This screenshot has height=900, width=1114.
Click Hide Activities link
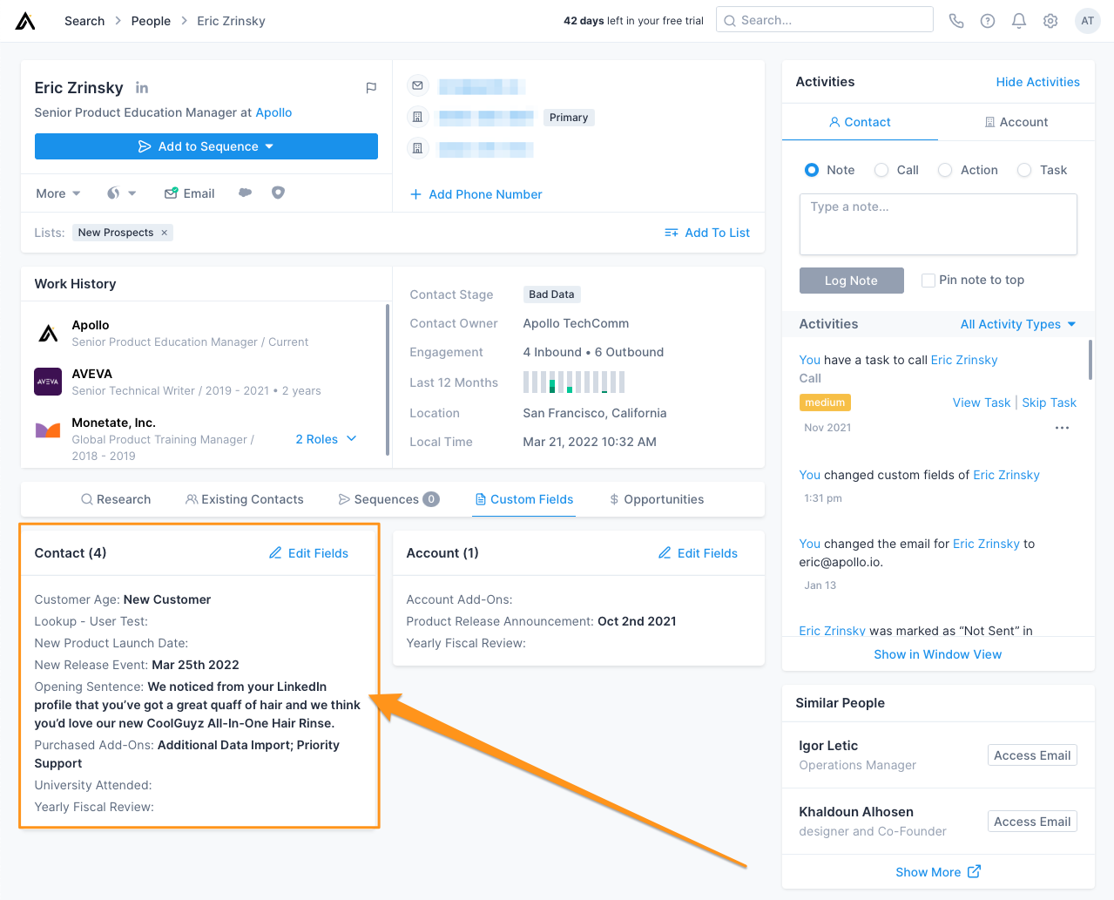(1037, 82)
